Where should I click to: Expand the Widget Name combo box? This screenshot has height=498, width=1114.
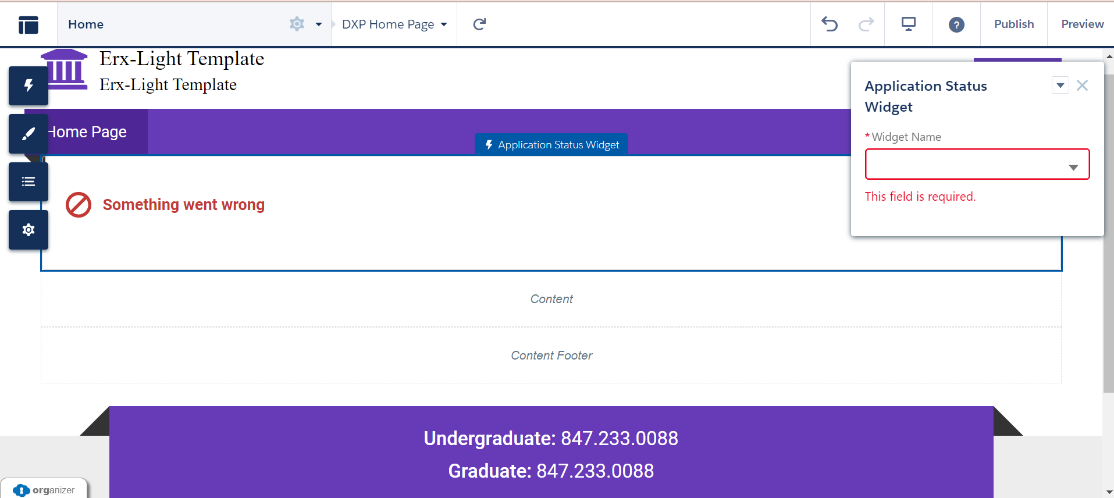click(x=977, y=165)
